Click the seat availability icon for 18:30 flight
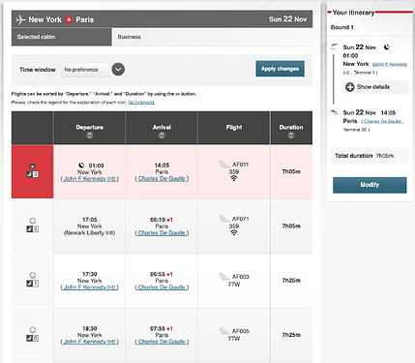 (x=32, y=338)
